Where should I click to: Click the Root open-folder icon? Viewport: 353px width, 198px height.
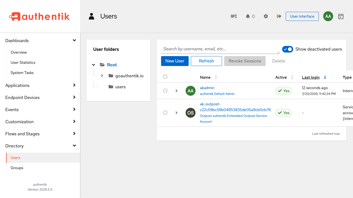pos(102,65)
